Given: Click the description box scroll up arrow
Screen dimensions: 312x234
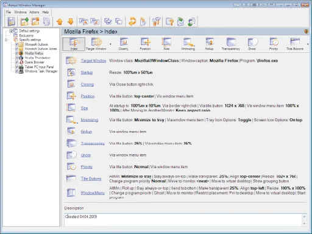Looking at the screenshot, I should [304, 216].
